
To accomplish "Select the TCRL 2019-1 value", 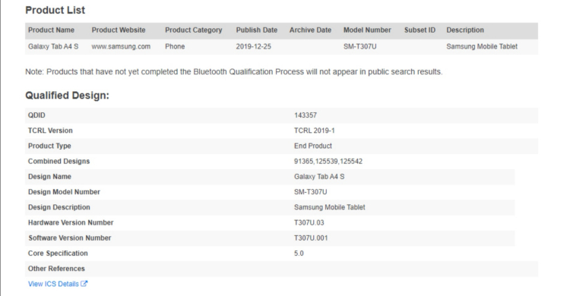I will [x=315, y=131].
